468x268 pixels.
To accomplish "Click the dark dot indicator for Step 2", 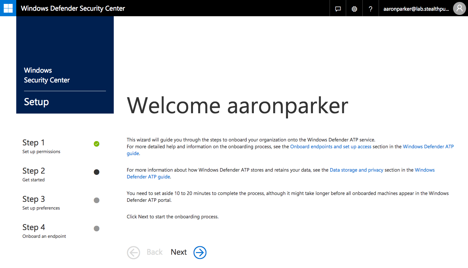I will click(x=97, y=172).
